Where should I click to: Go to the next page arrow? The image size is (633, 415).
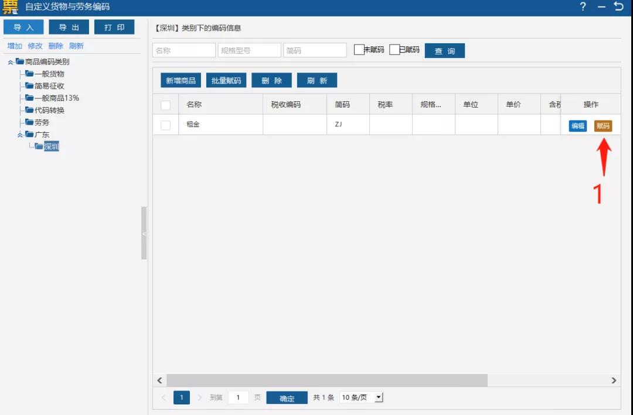click(199, 397)
